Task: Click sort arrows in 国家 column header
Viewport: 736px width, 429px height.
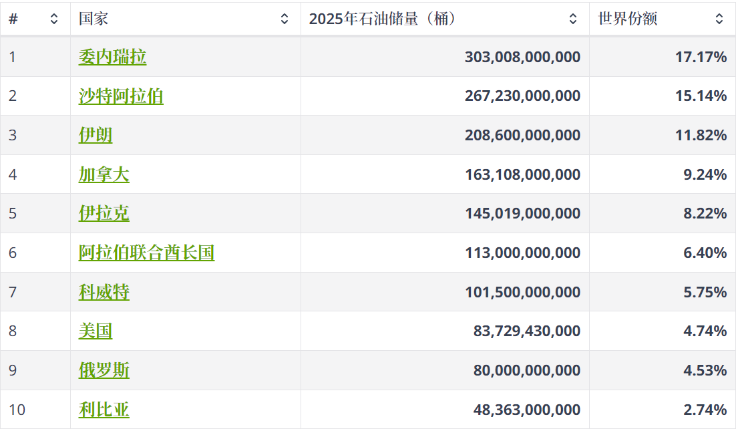Action: click(285, 19)
